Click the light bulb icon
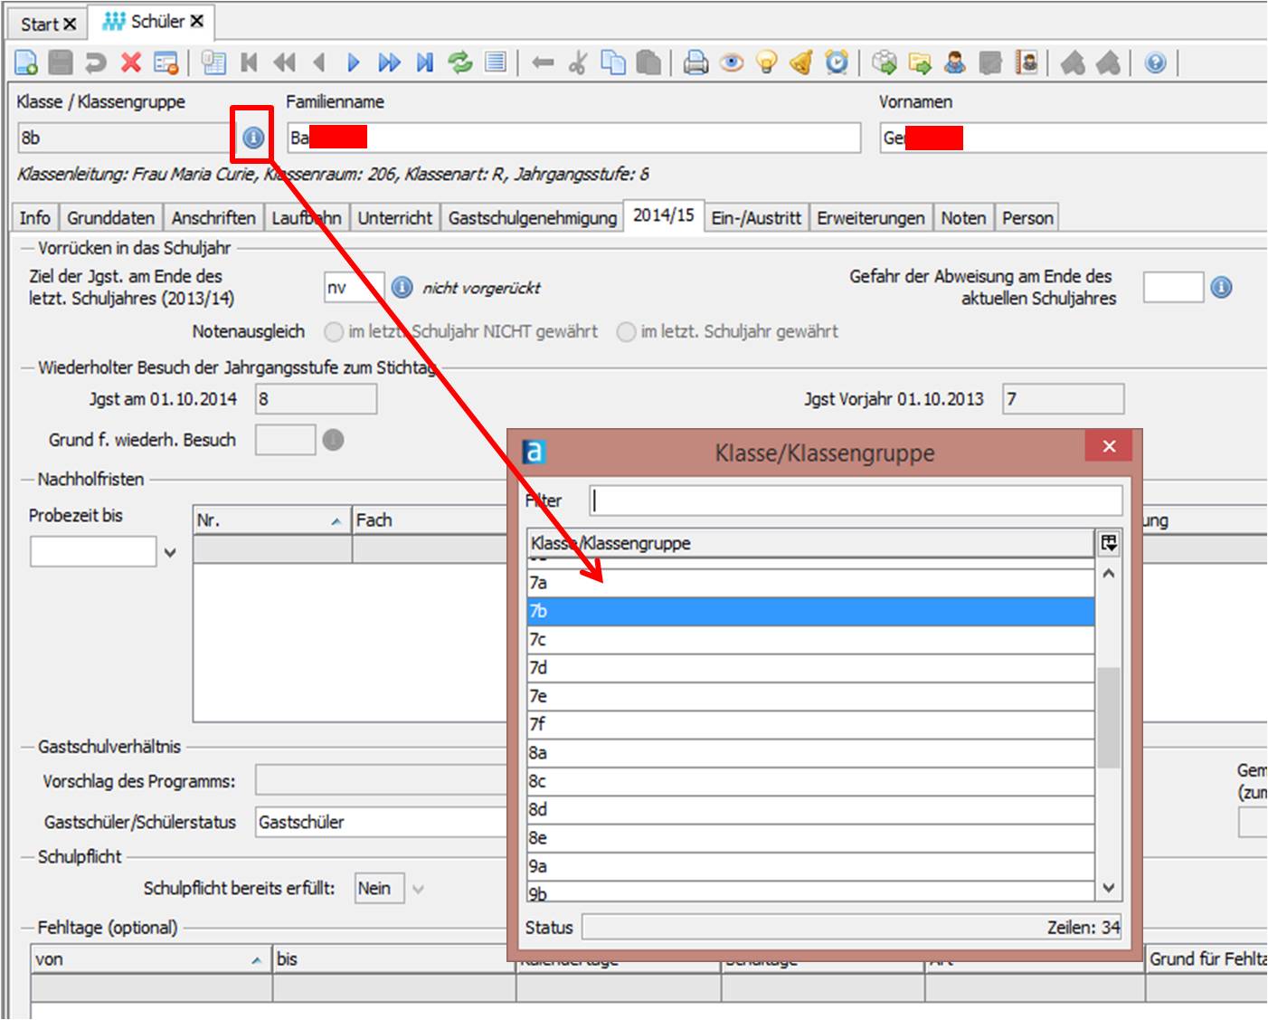 (767, 62)
